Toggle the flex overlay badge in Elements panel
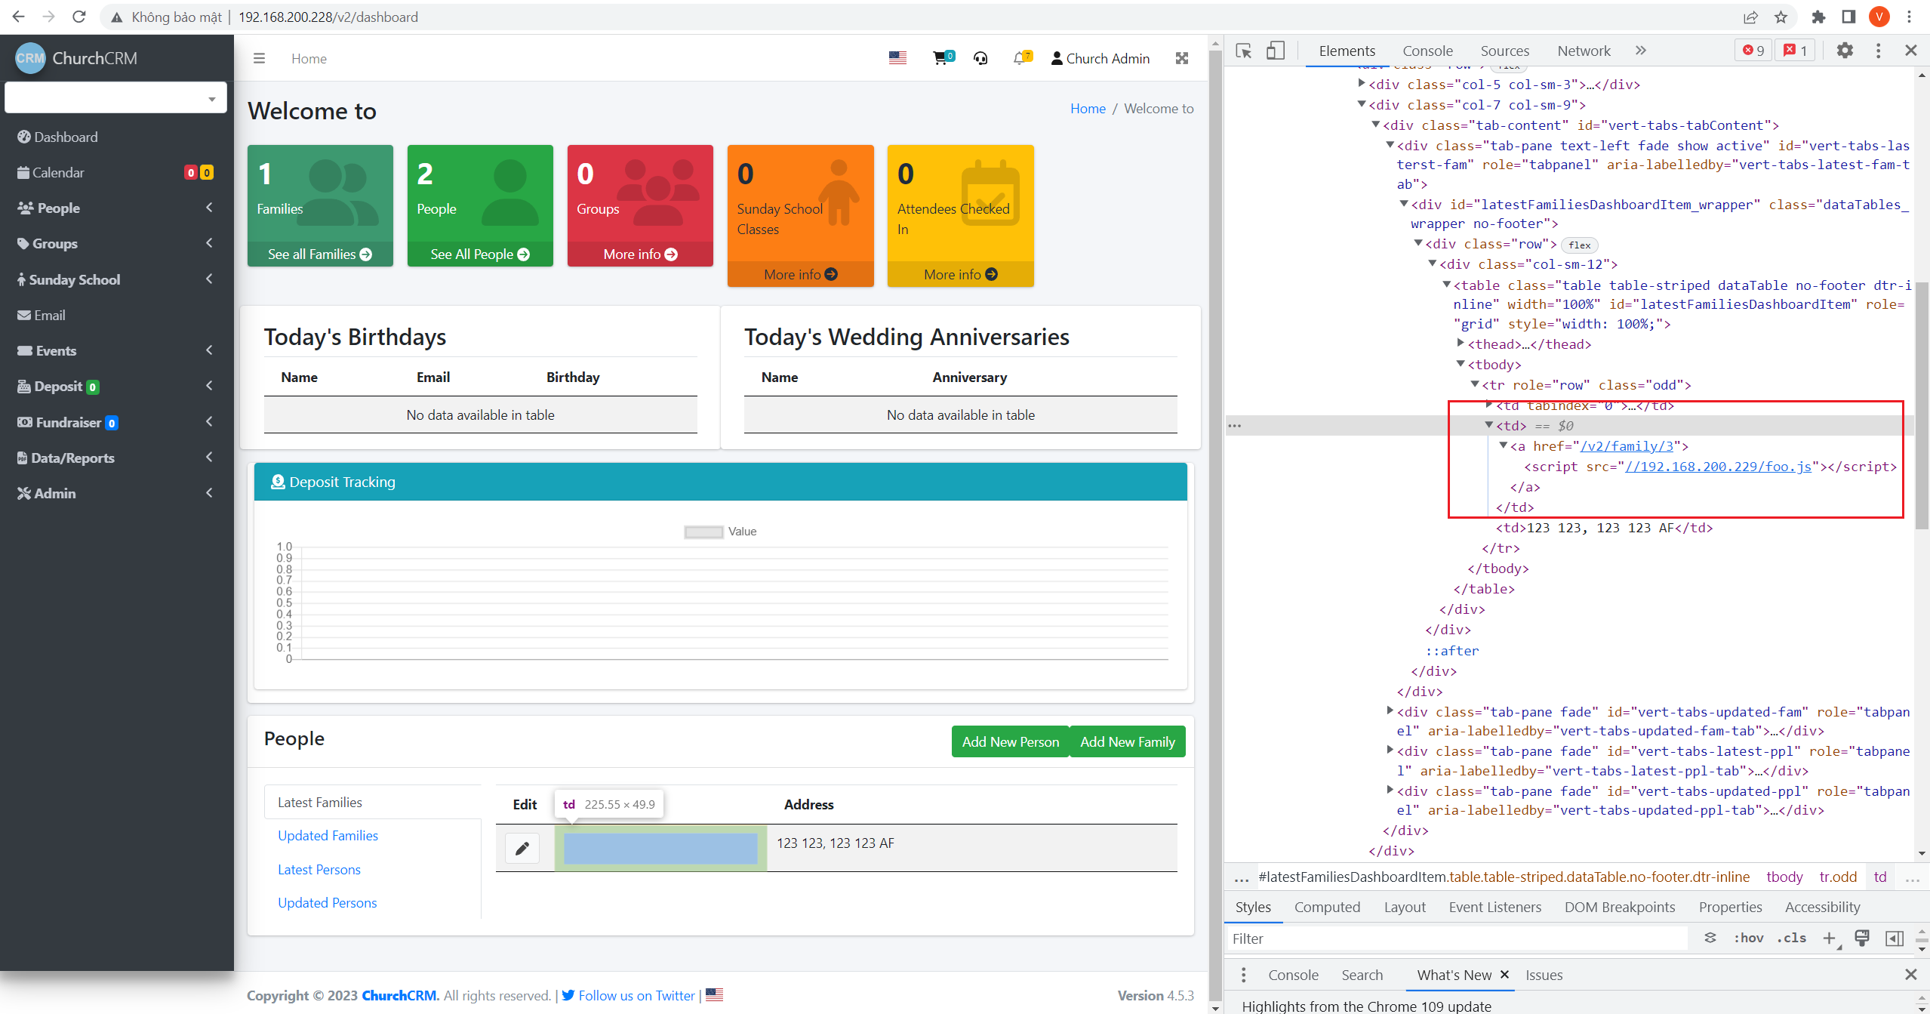 pos(1579,245)
